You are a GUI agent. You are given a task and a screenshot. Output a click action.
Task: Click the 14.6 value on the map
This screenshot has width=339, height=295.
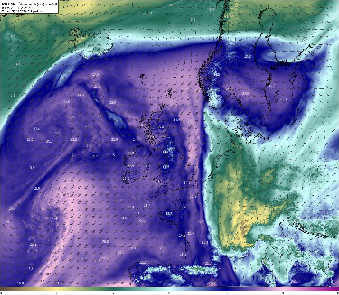point(177,120)
